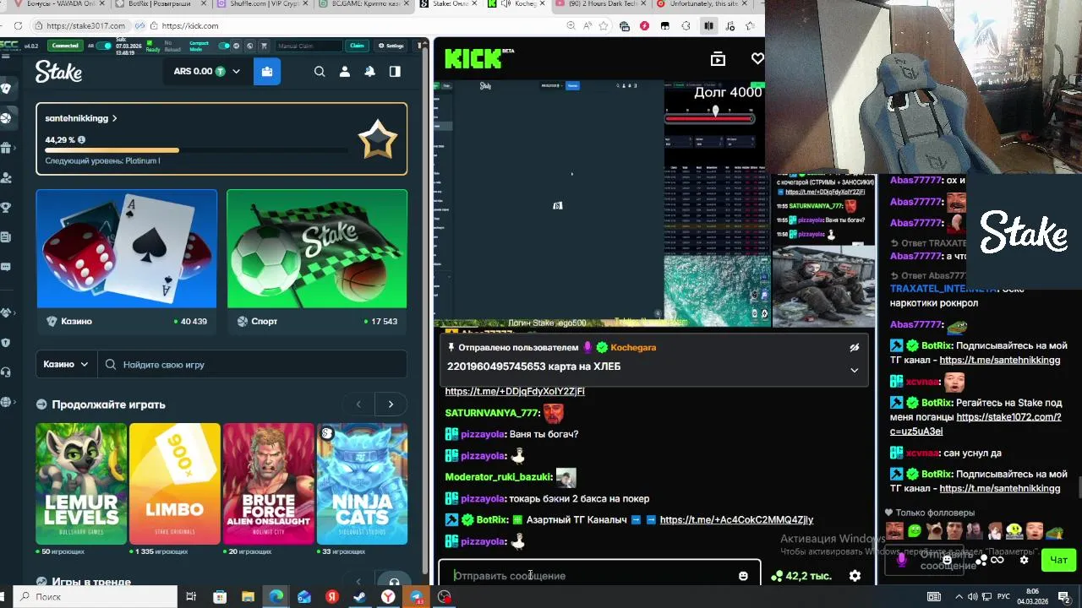This screenshot has width=1082, height=608.
Task: Open right chat settings gear
Action: pyautogui.click(x=1025, y=560)
